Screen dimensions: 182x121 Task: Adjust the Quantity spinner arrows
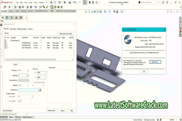tap(28, 75)
